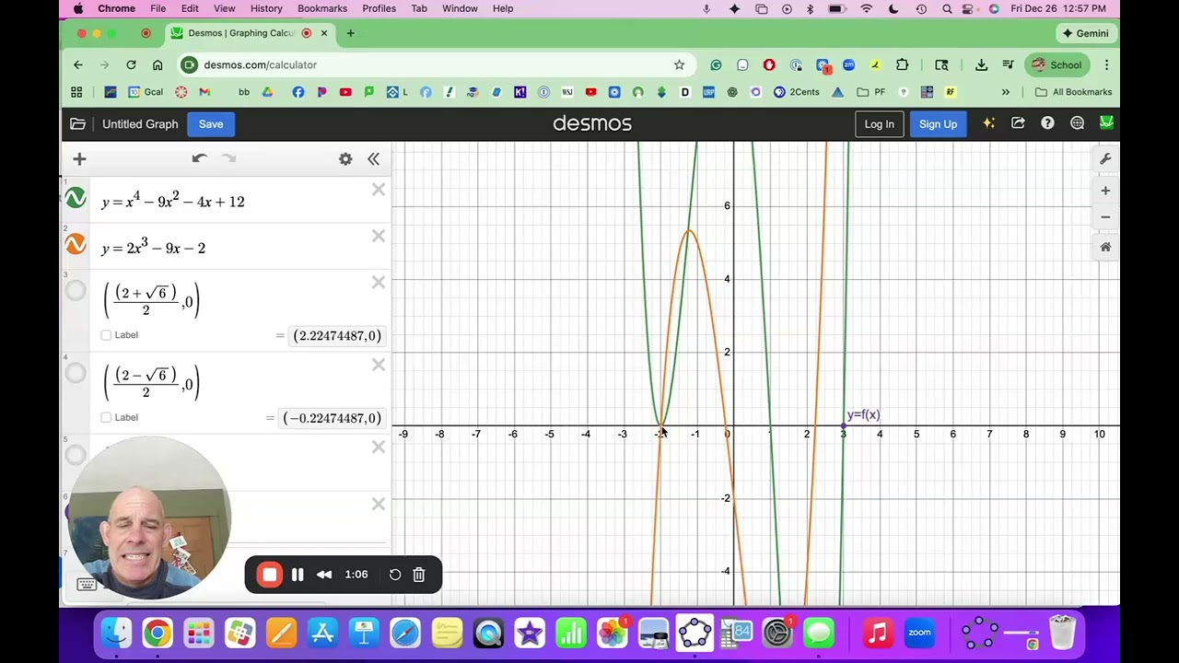Image resolution: width=1179 pixels, height=663 pixels.
Task: Show the (2−√6)/2 point
Action: tap(76, 373)
